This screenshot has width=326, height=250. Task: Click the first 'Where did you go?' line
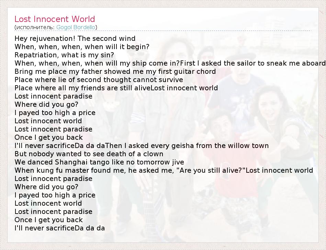(46, 104)
